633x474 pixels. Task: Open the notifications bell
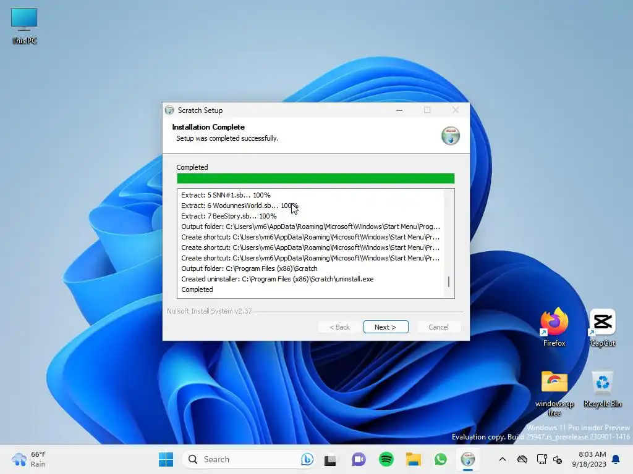pyautogui.click(x=616, y=459)
